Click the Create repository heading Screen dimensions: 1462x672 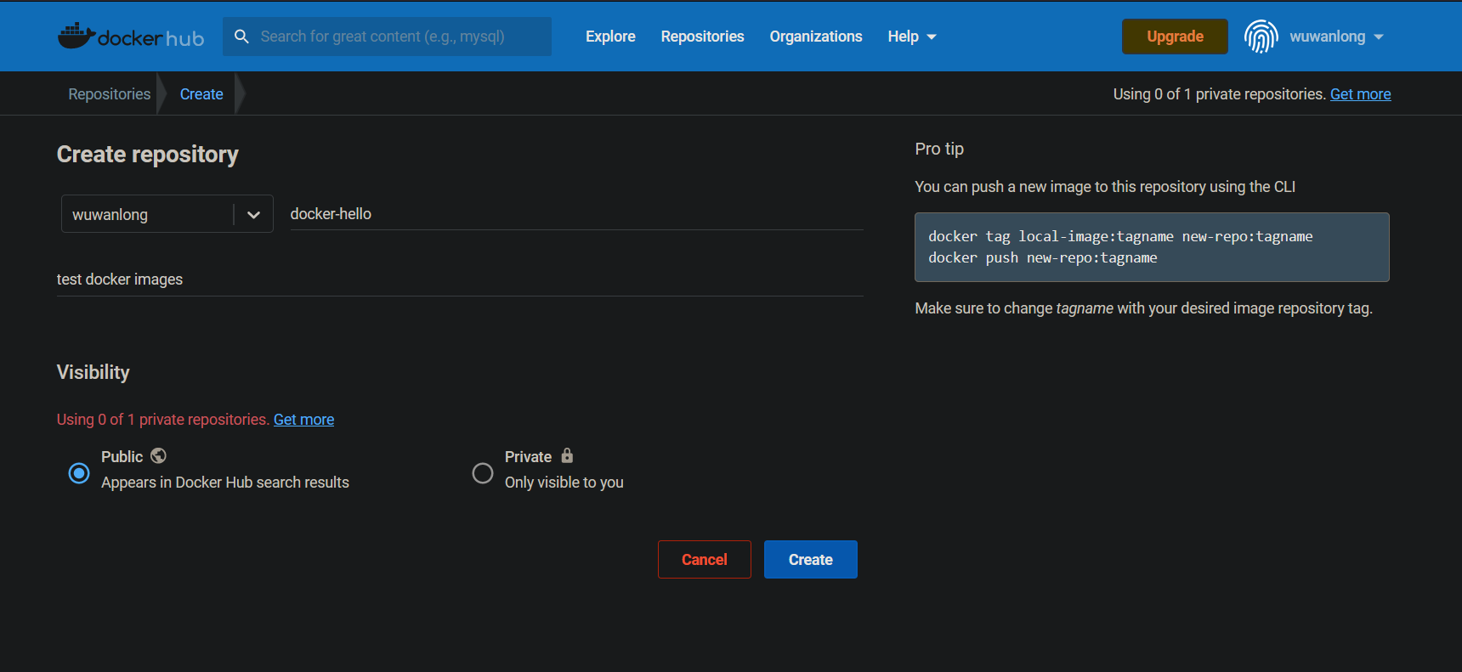coord(148,155)
